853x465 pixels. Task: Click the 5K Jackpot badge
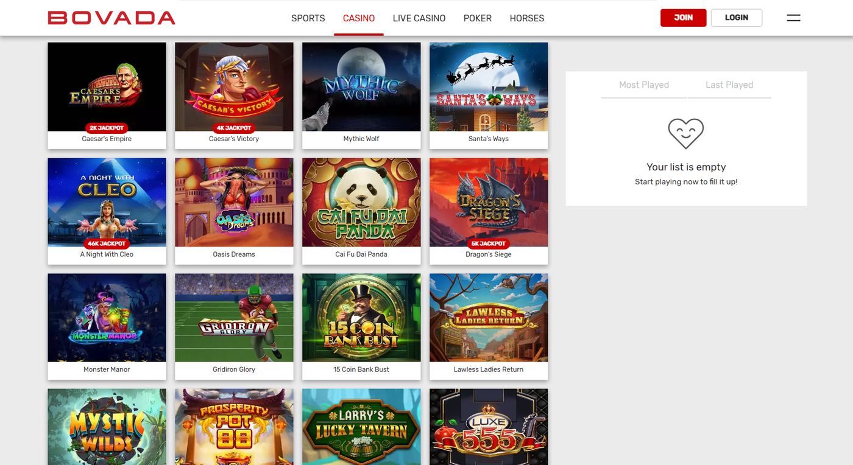click(489, 243)
